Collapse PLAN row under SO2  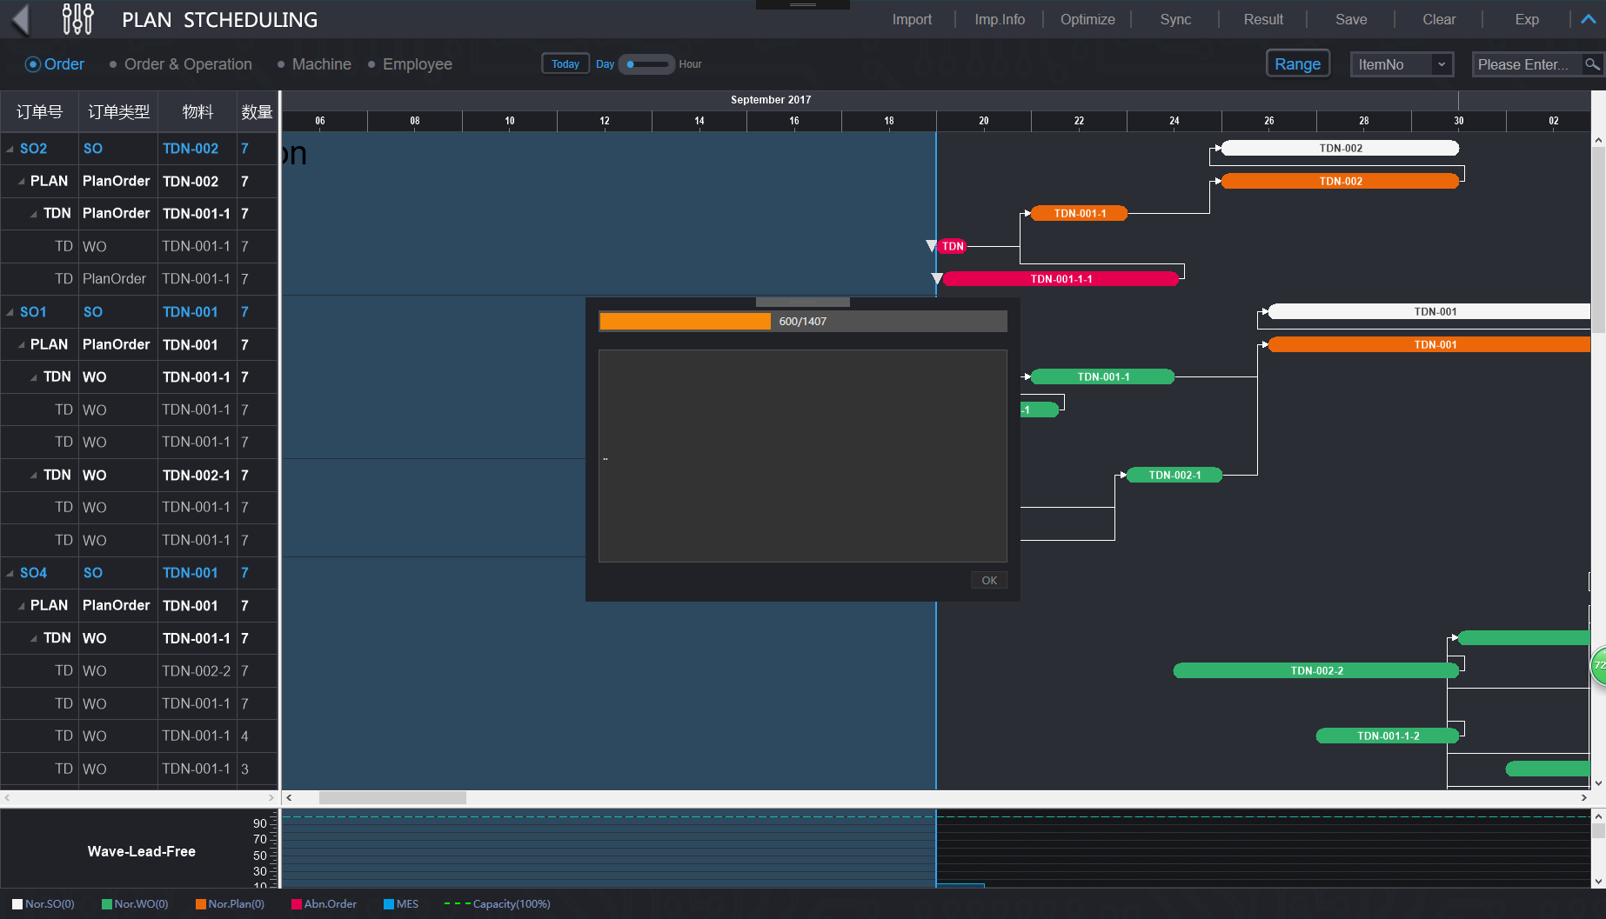(x=21, y=182)
